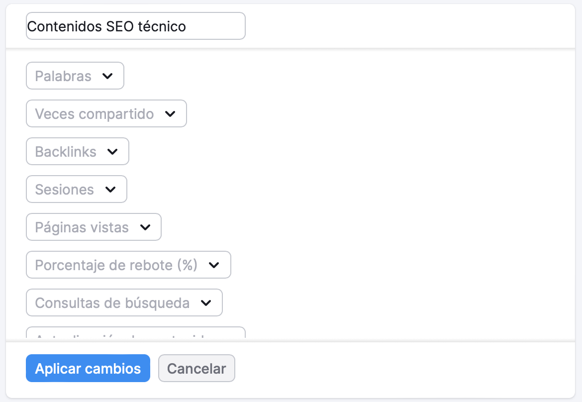Screen dimensions: 582x402
Task: Click the chevron next to Páginas vistas
Action: 145,227
